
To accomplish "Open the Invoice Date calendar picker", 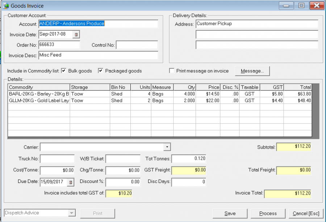I will click(x=76, y=34).
